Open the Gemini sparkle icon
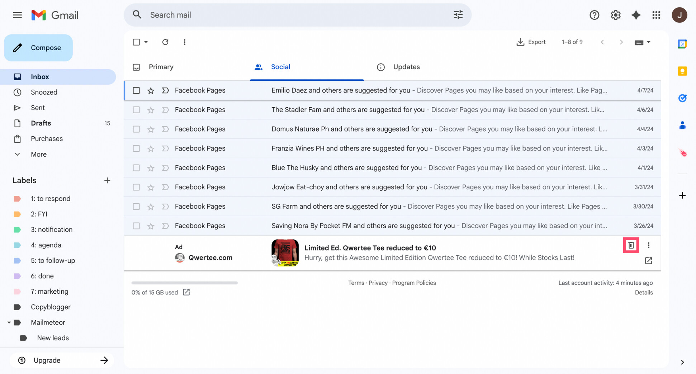696x374 pixels. pyautogui.click(x=636, y=15)
